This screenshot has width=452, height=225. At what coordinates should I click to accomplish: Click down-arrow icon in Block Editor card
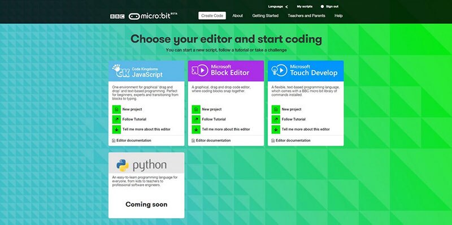coord(196,129)
